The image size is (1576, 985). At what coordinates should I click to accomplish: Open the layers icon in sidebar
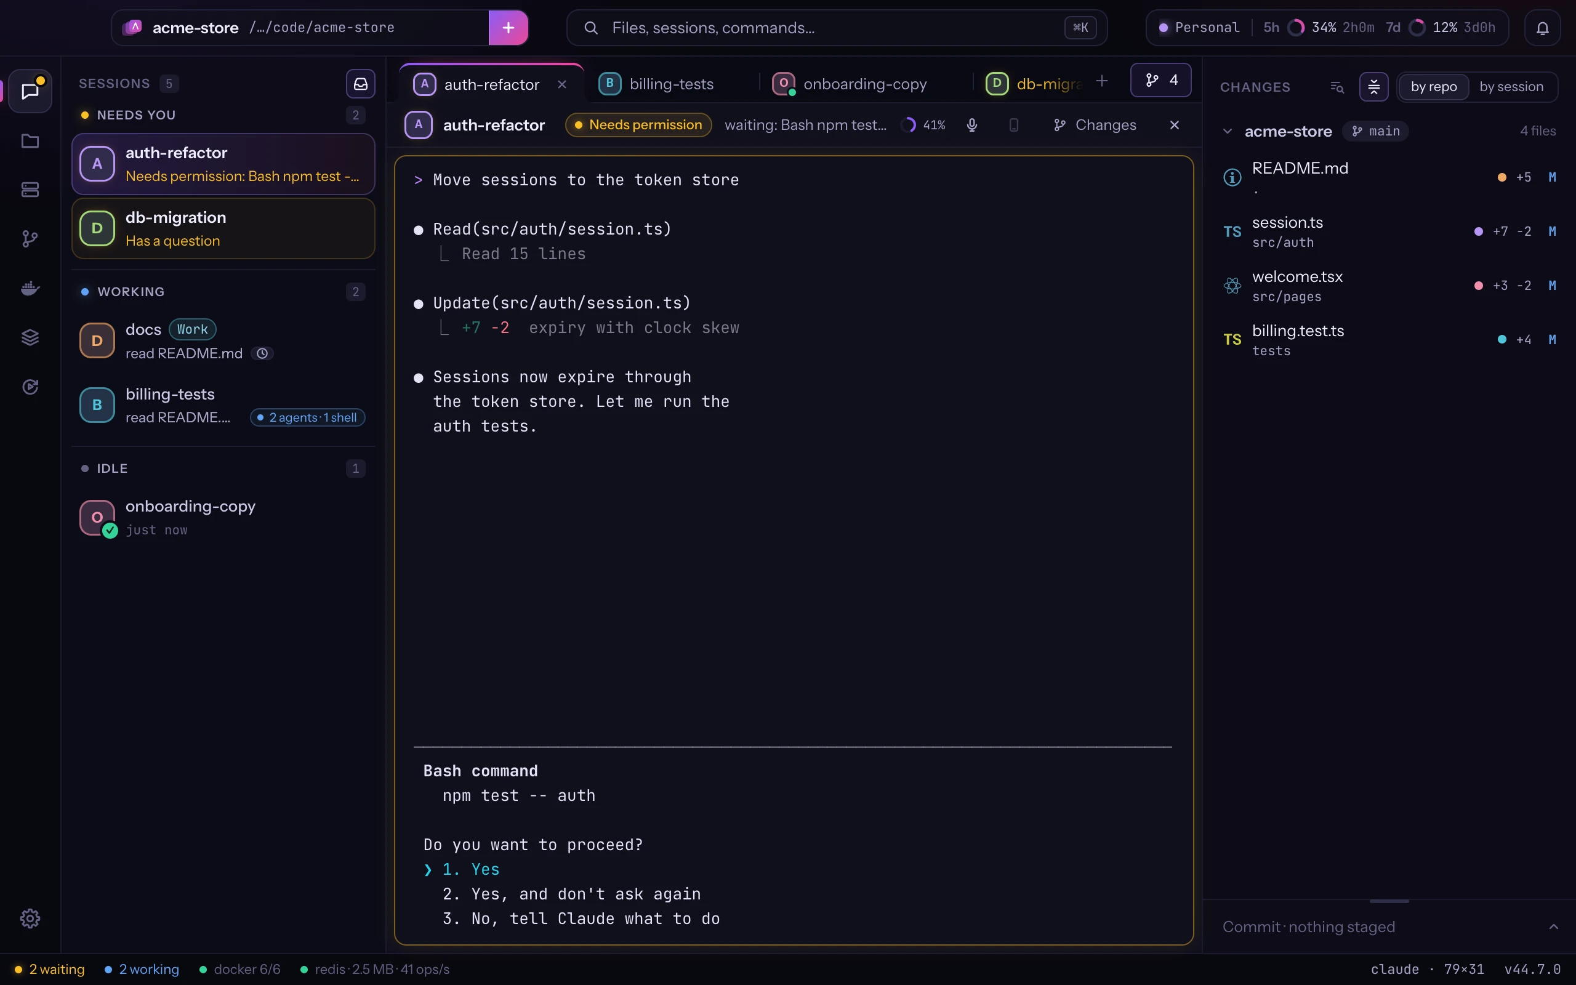(x=30, y=337)
